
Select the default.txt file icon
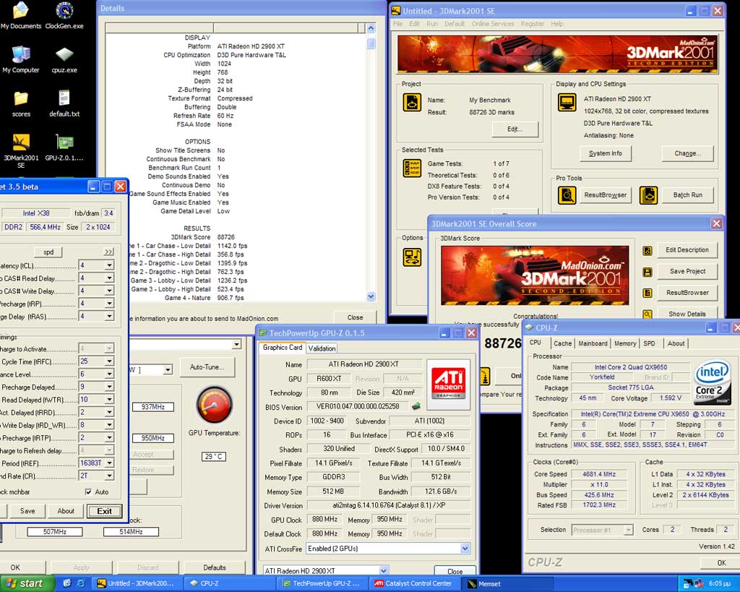coord(64,104)
